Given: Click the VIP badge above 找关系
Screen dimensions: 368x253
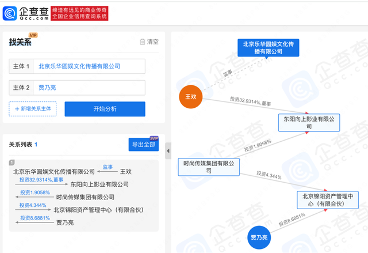Looking at the screenshot, I should click(33, 35).
